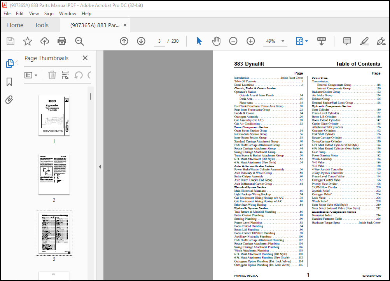Open the Sign menu
The image size is (390, 281).
point(49,14)
